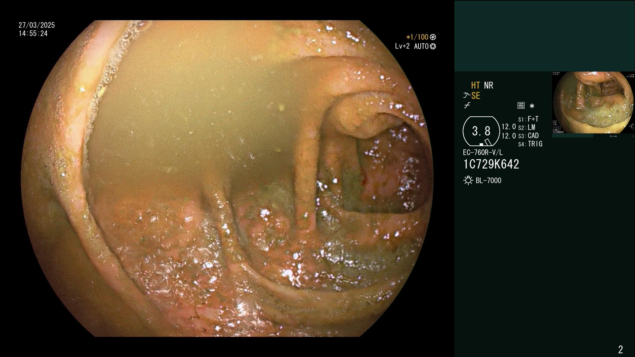Click the image counter 2 in the corner
Screen dimensions: 635x357
click(x=620, y=349)
